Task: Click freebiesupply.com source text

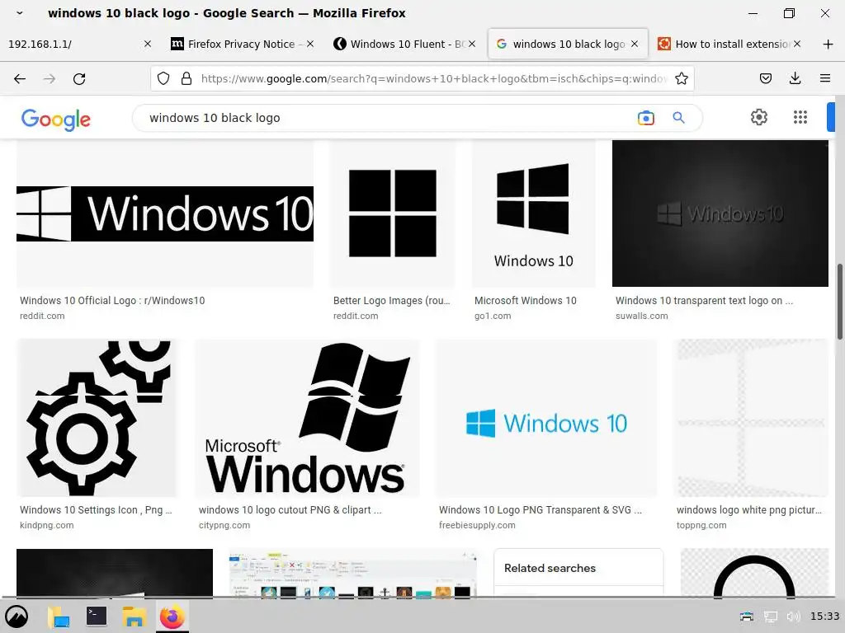Action: (x=477, y=525)
